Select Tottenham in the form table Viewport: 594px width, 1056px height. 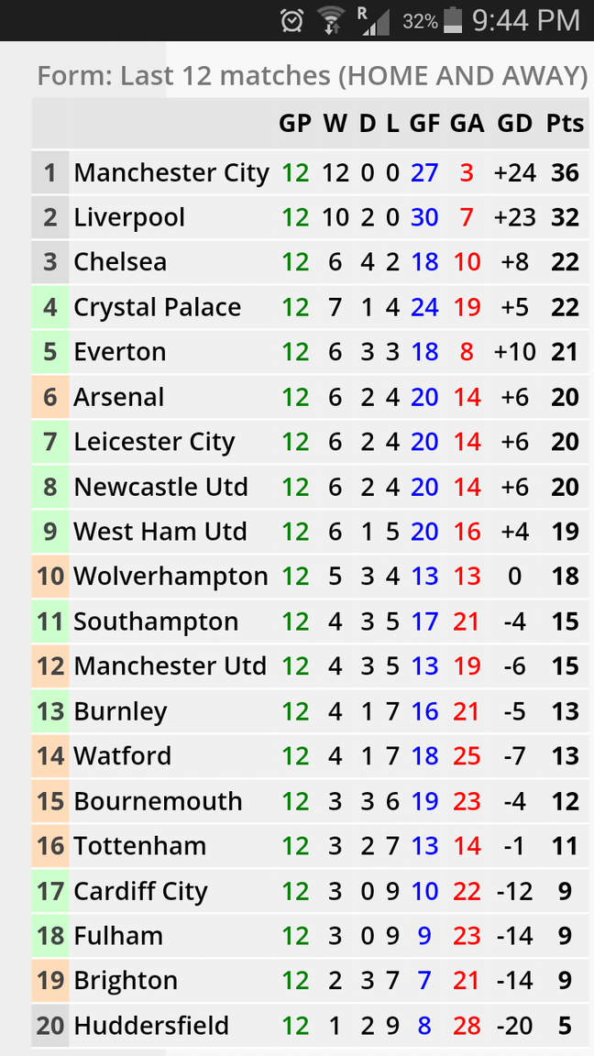pyautogui.click(x=139, y=845)
